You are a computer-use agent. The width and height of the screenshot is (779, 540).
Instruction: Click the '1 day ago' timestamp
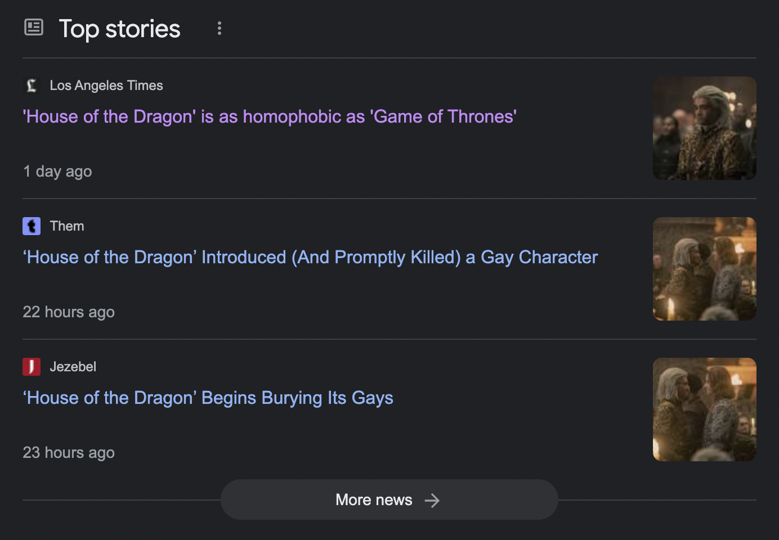pyautogui.click(x=57, y=172)
